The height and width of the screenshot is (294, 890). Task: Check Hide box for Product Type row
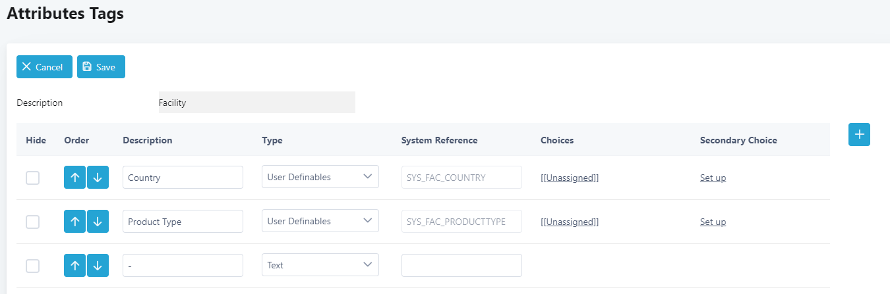[x=32, y=222]
